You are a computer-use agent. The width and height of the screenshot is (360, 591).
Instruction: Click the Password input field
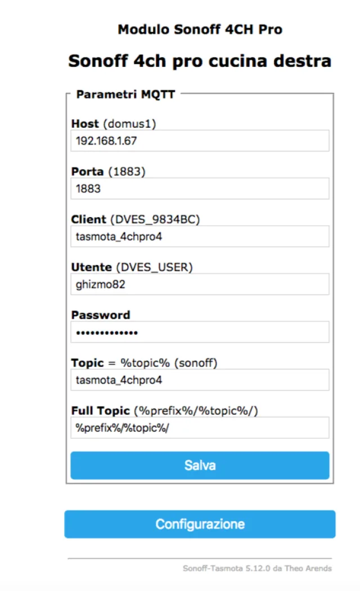(200, 332)
